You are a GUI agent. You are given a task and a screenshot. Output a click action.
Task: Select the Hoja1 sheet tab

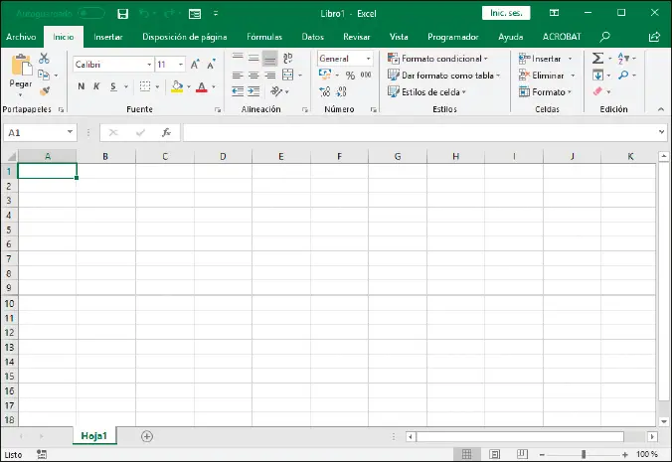coord(94,436)
